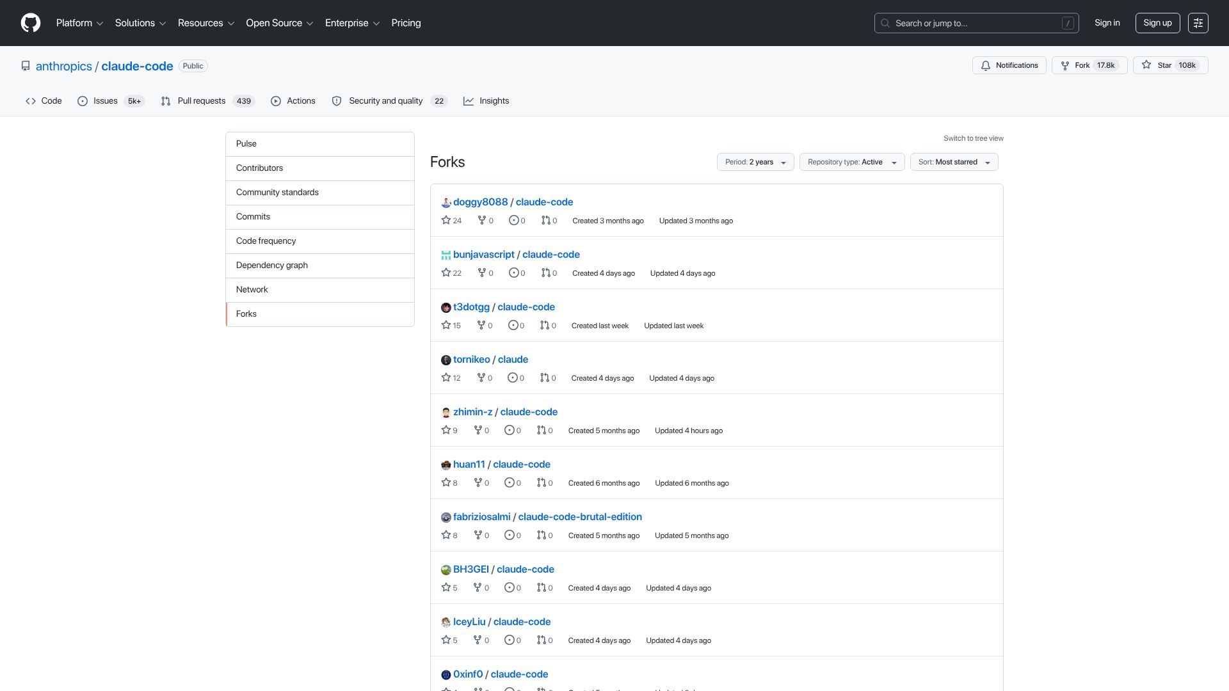Click the Fork 17.8k button
This screenshot has width=1229, height=691.
point(1089,65)
